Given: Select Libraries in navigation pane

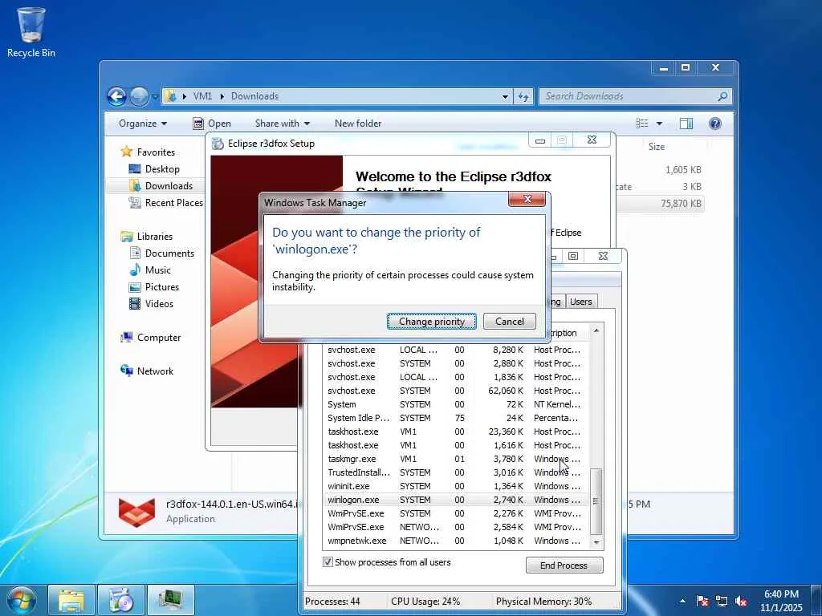Looking at the screenshot, I should [x=146, y=237].
